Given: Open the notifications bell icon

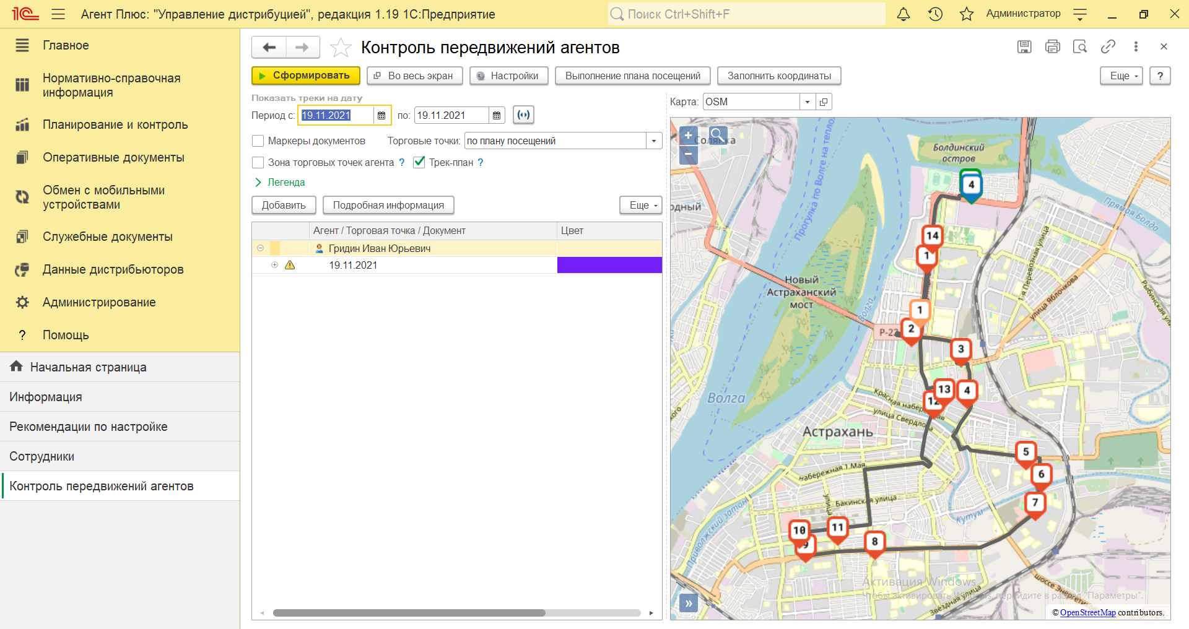Looking at the screenshot, I should pos(904,14).
